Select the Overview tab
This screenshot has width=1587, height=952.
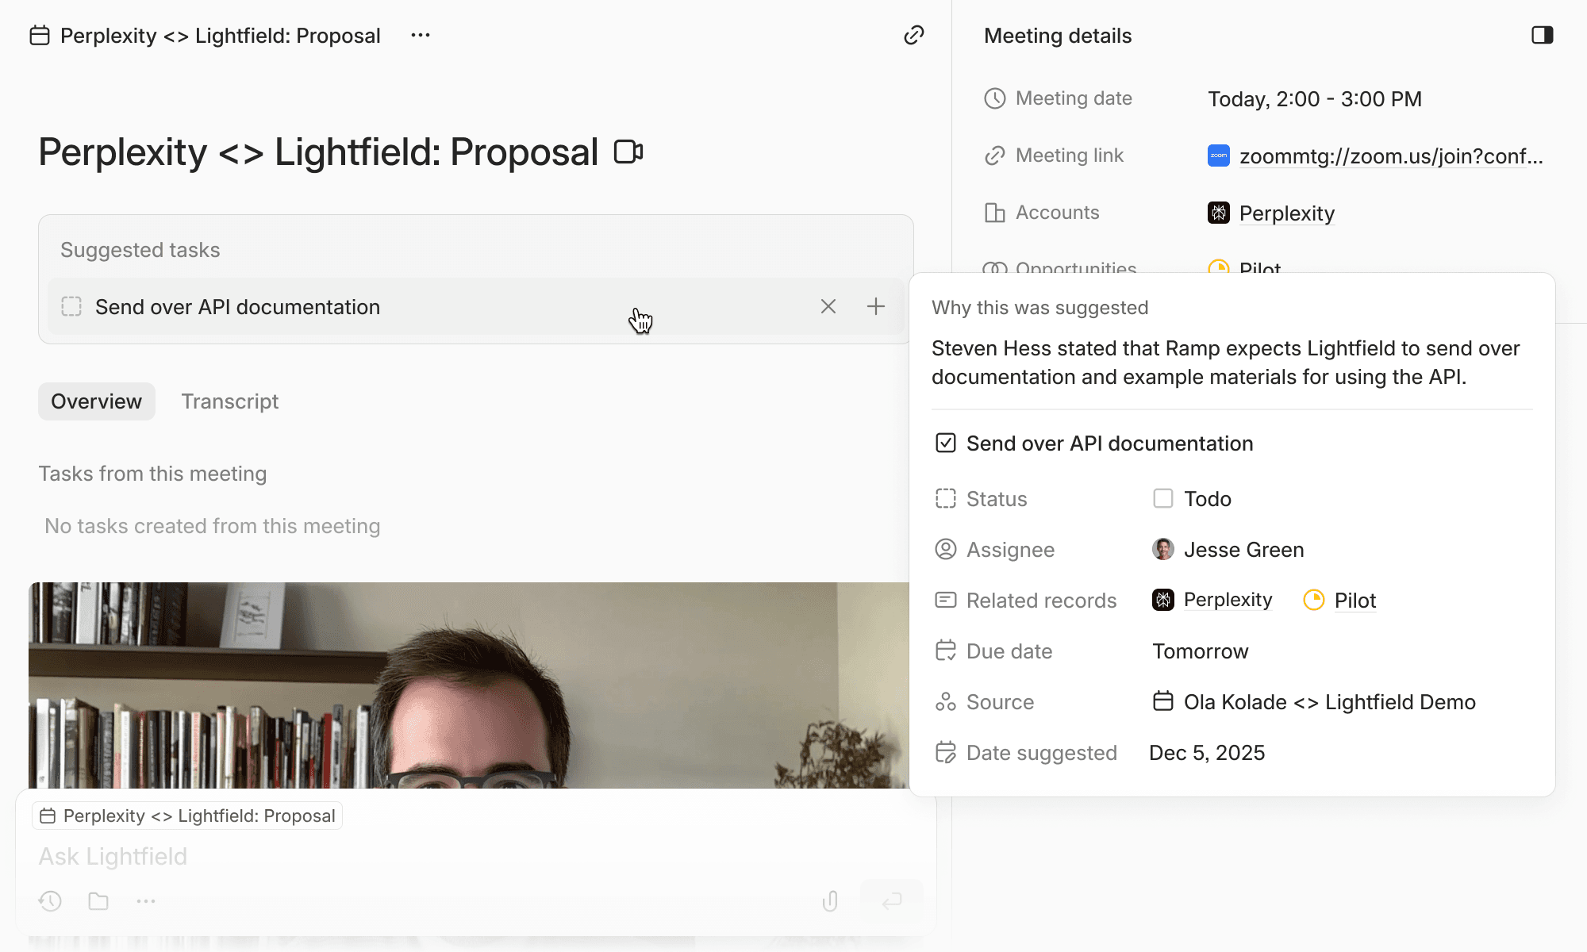coord(96,401)
